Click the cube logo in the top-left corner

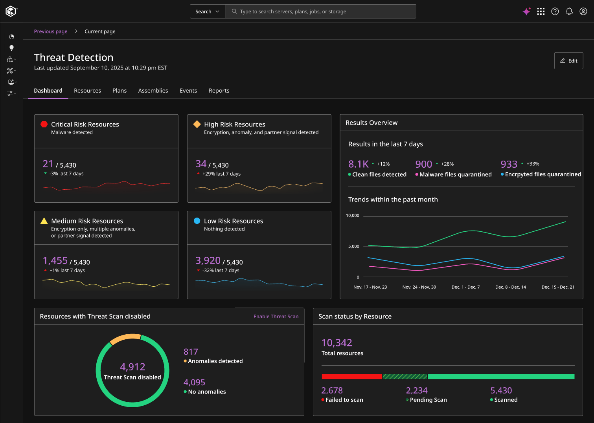[x=11, y=11]
